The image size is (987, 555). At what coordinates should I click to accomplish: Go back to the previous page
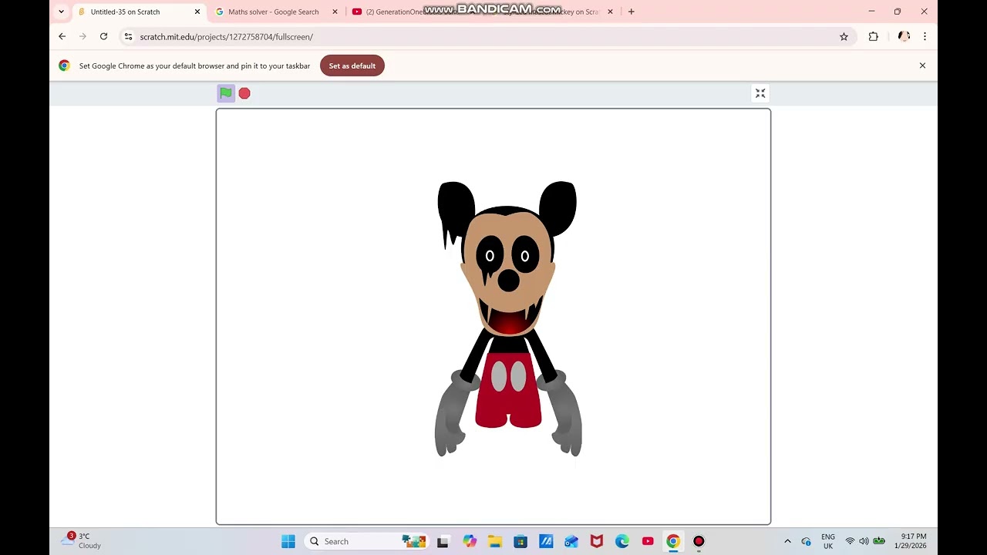pyautogui.click(x=62, y=36)
